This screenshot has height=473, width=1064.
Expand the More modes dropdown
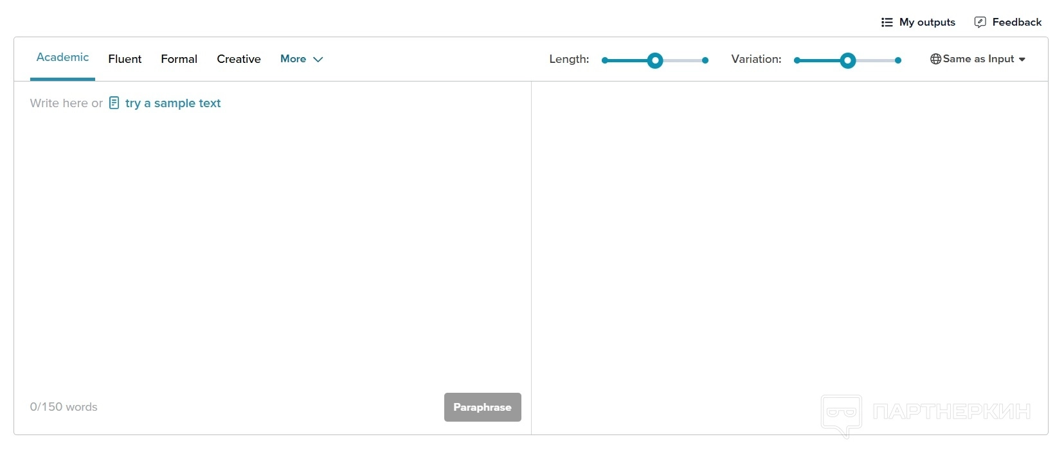click(x=302, y=59)
